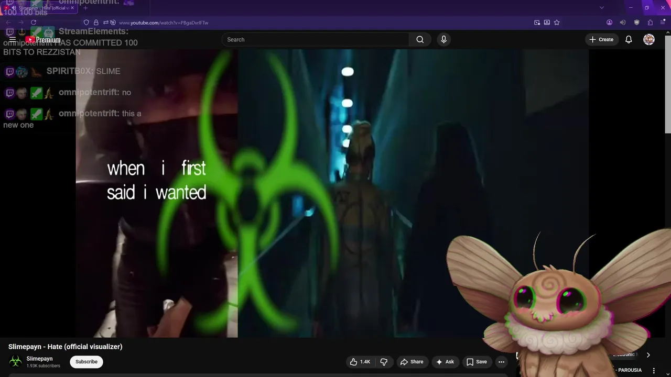
Task: Go to YouTube Premium home logo
Action: pyautogui.click(x=43, y=40)
